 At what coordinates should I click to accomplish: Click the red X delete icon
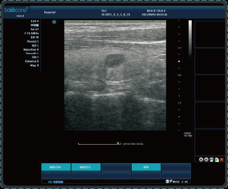click(x=222, y=160)
